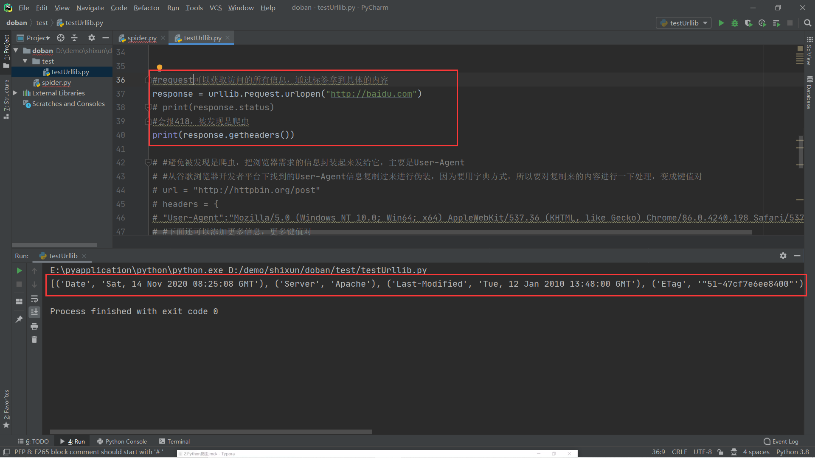
Task: Open the Refactor menu
Action: point(146,8)
